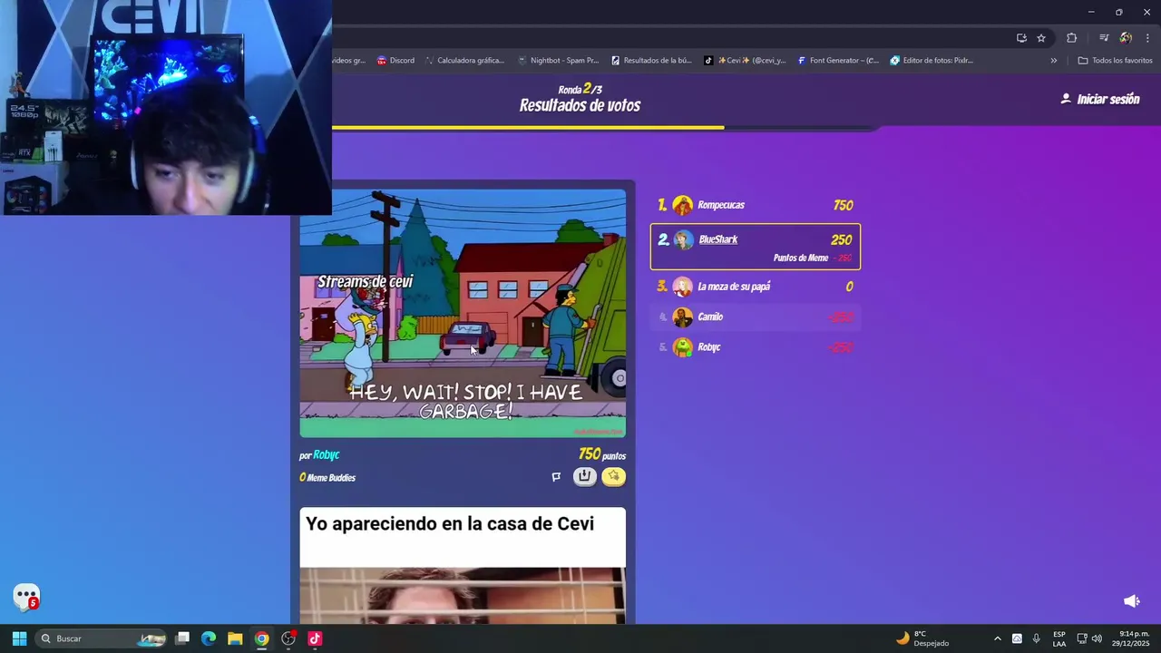The width and height of the screenshot is (1161, 653).
Task: Open Task View on the taskbar
Action: tap(182, 638)
